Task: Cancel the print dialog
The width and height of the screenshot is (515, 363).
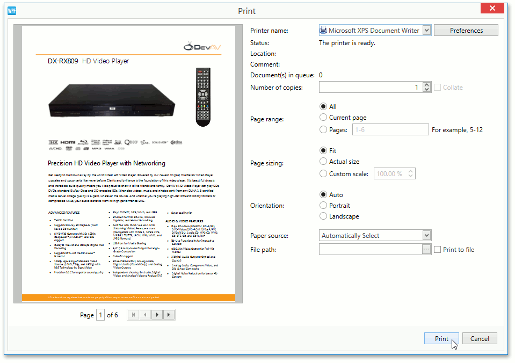Action: [x=480, y=338]
